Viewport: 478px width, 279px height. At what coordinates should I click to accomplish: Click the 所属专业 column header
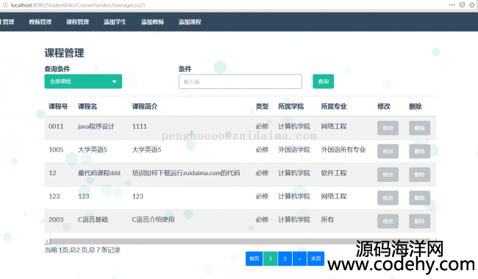[334, 106]
